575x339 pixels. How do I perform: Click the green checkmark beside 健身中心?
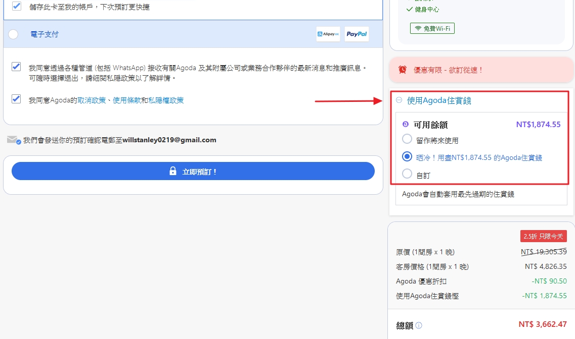coord(409,9)
